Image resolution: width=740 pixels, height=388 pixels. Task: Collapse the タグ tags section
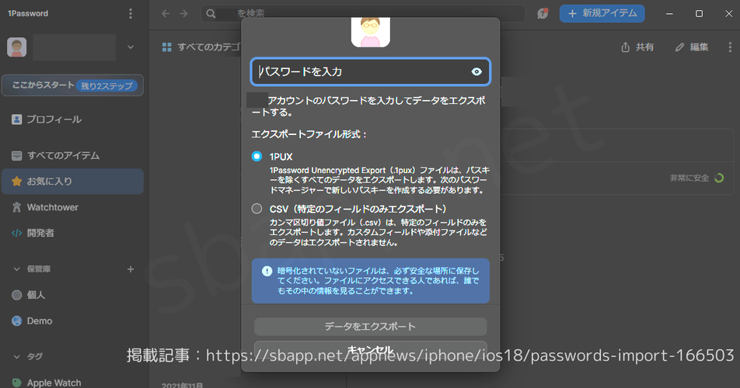point(17,356)
